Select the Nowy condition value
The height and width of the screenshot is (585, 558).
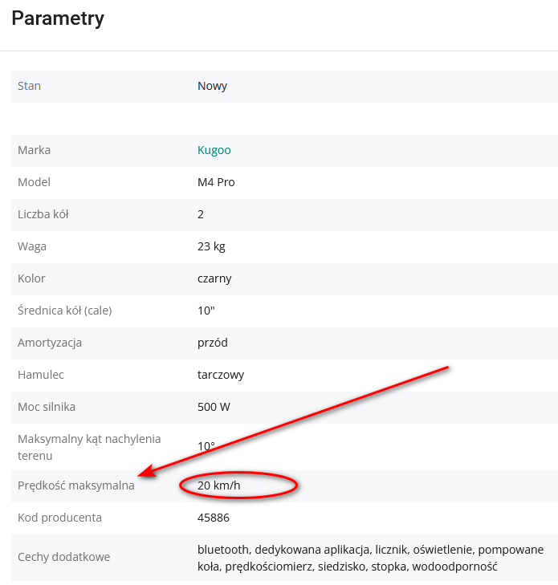212,86
